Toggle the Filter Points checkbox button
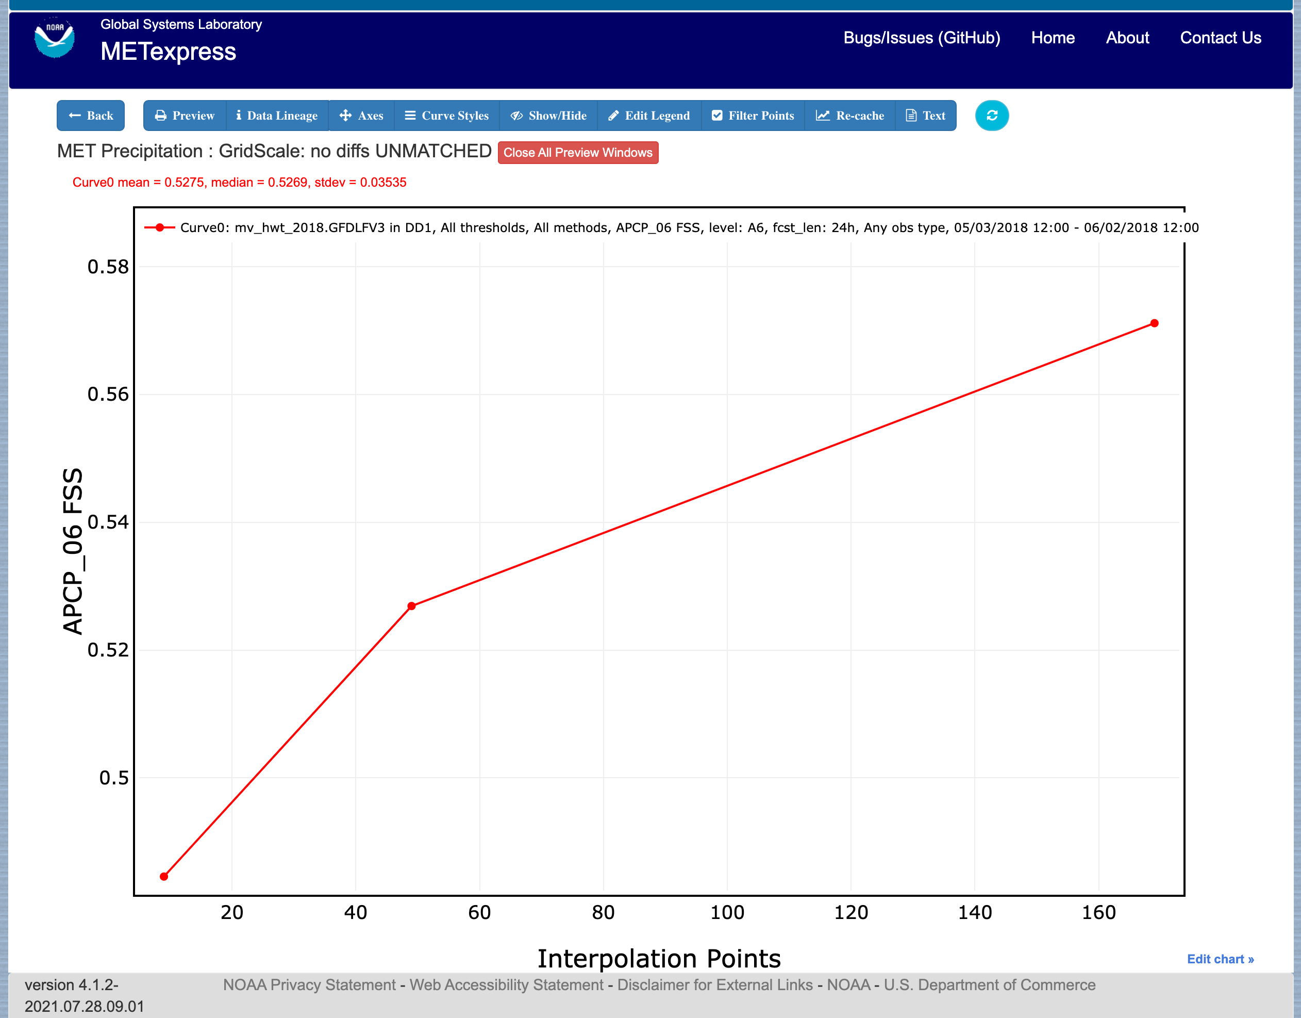The height and width of the screenshot is (1018, 1301). pos(753,116)
